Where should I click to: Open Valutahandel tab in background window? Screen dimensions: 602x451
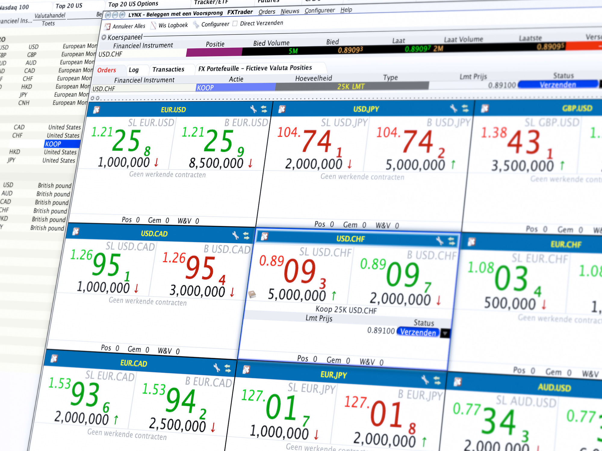(x=50, y=15)
